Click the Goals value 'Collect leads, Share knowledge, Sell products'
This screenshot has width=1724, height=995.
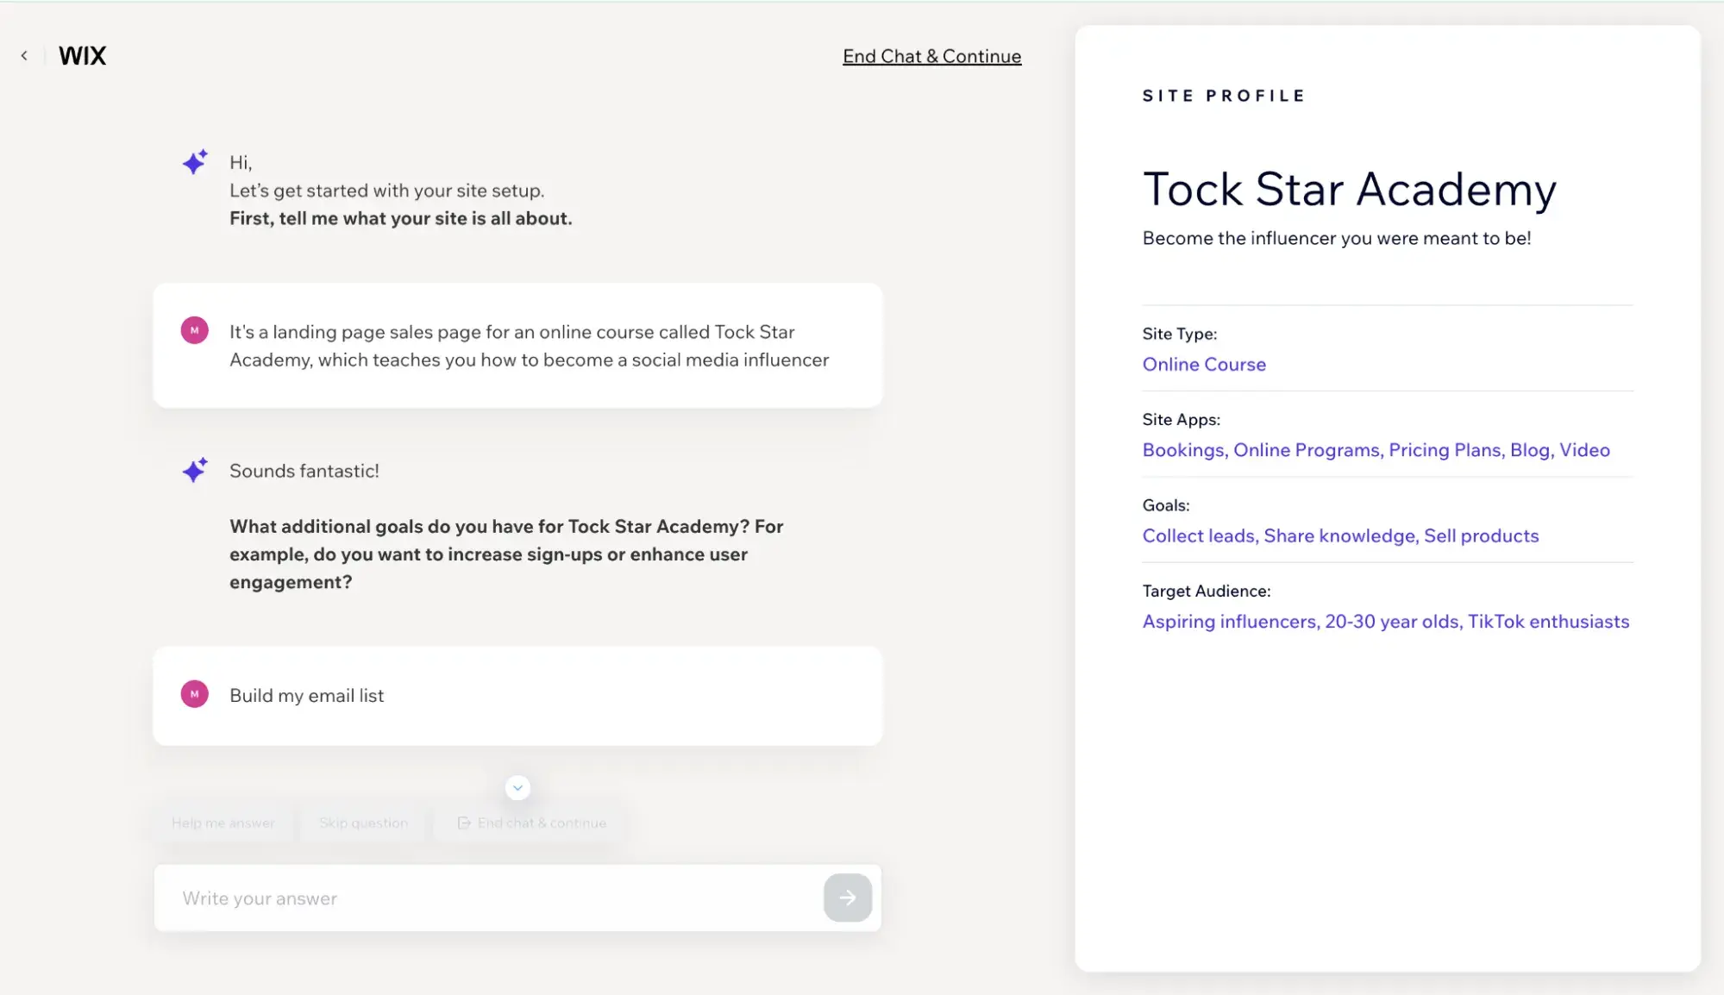pos(1340,536)
